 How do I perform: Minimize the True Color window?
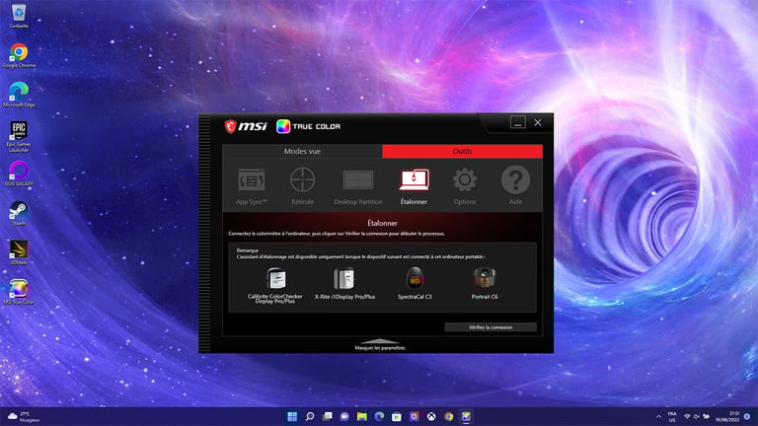[518, 122]
